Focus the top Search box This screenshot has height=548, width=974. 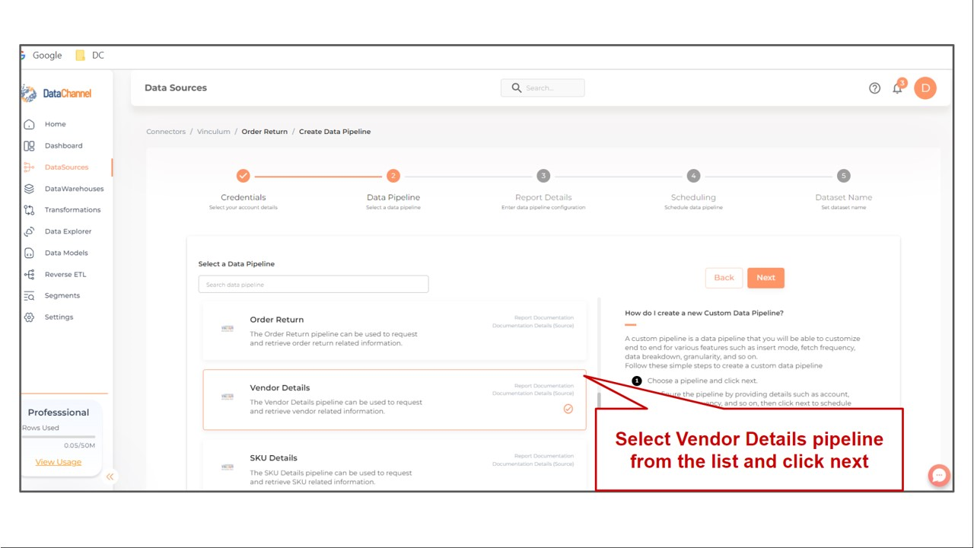pyautogui.click(x=543, y=88)
